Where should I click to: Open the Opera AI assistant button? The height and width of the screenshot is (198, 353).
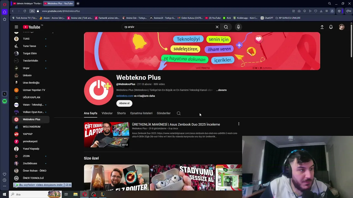[x=349, y=11]
